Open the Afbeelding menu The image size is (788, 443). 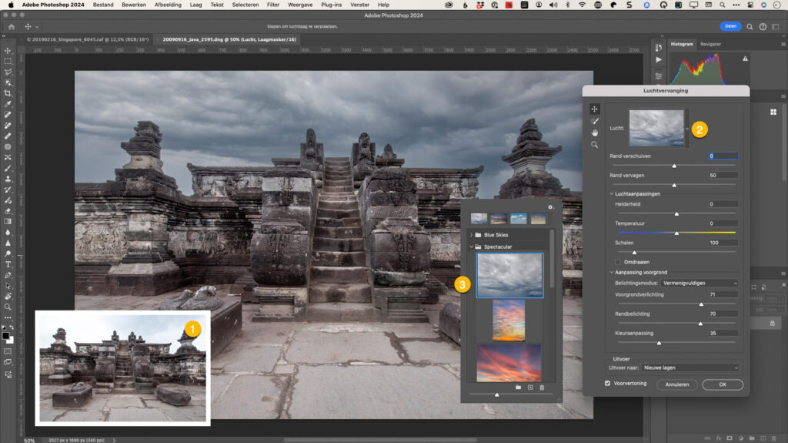(168, 5)
